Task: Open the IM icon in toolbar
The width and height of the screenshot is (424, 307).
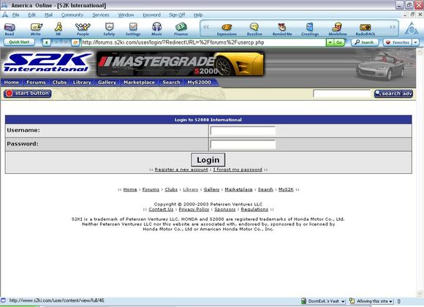Action: (58, 29)
